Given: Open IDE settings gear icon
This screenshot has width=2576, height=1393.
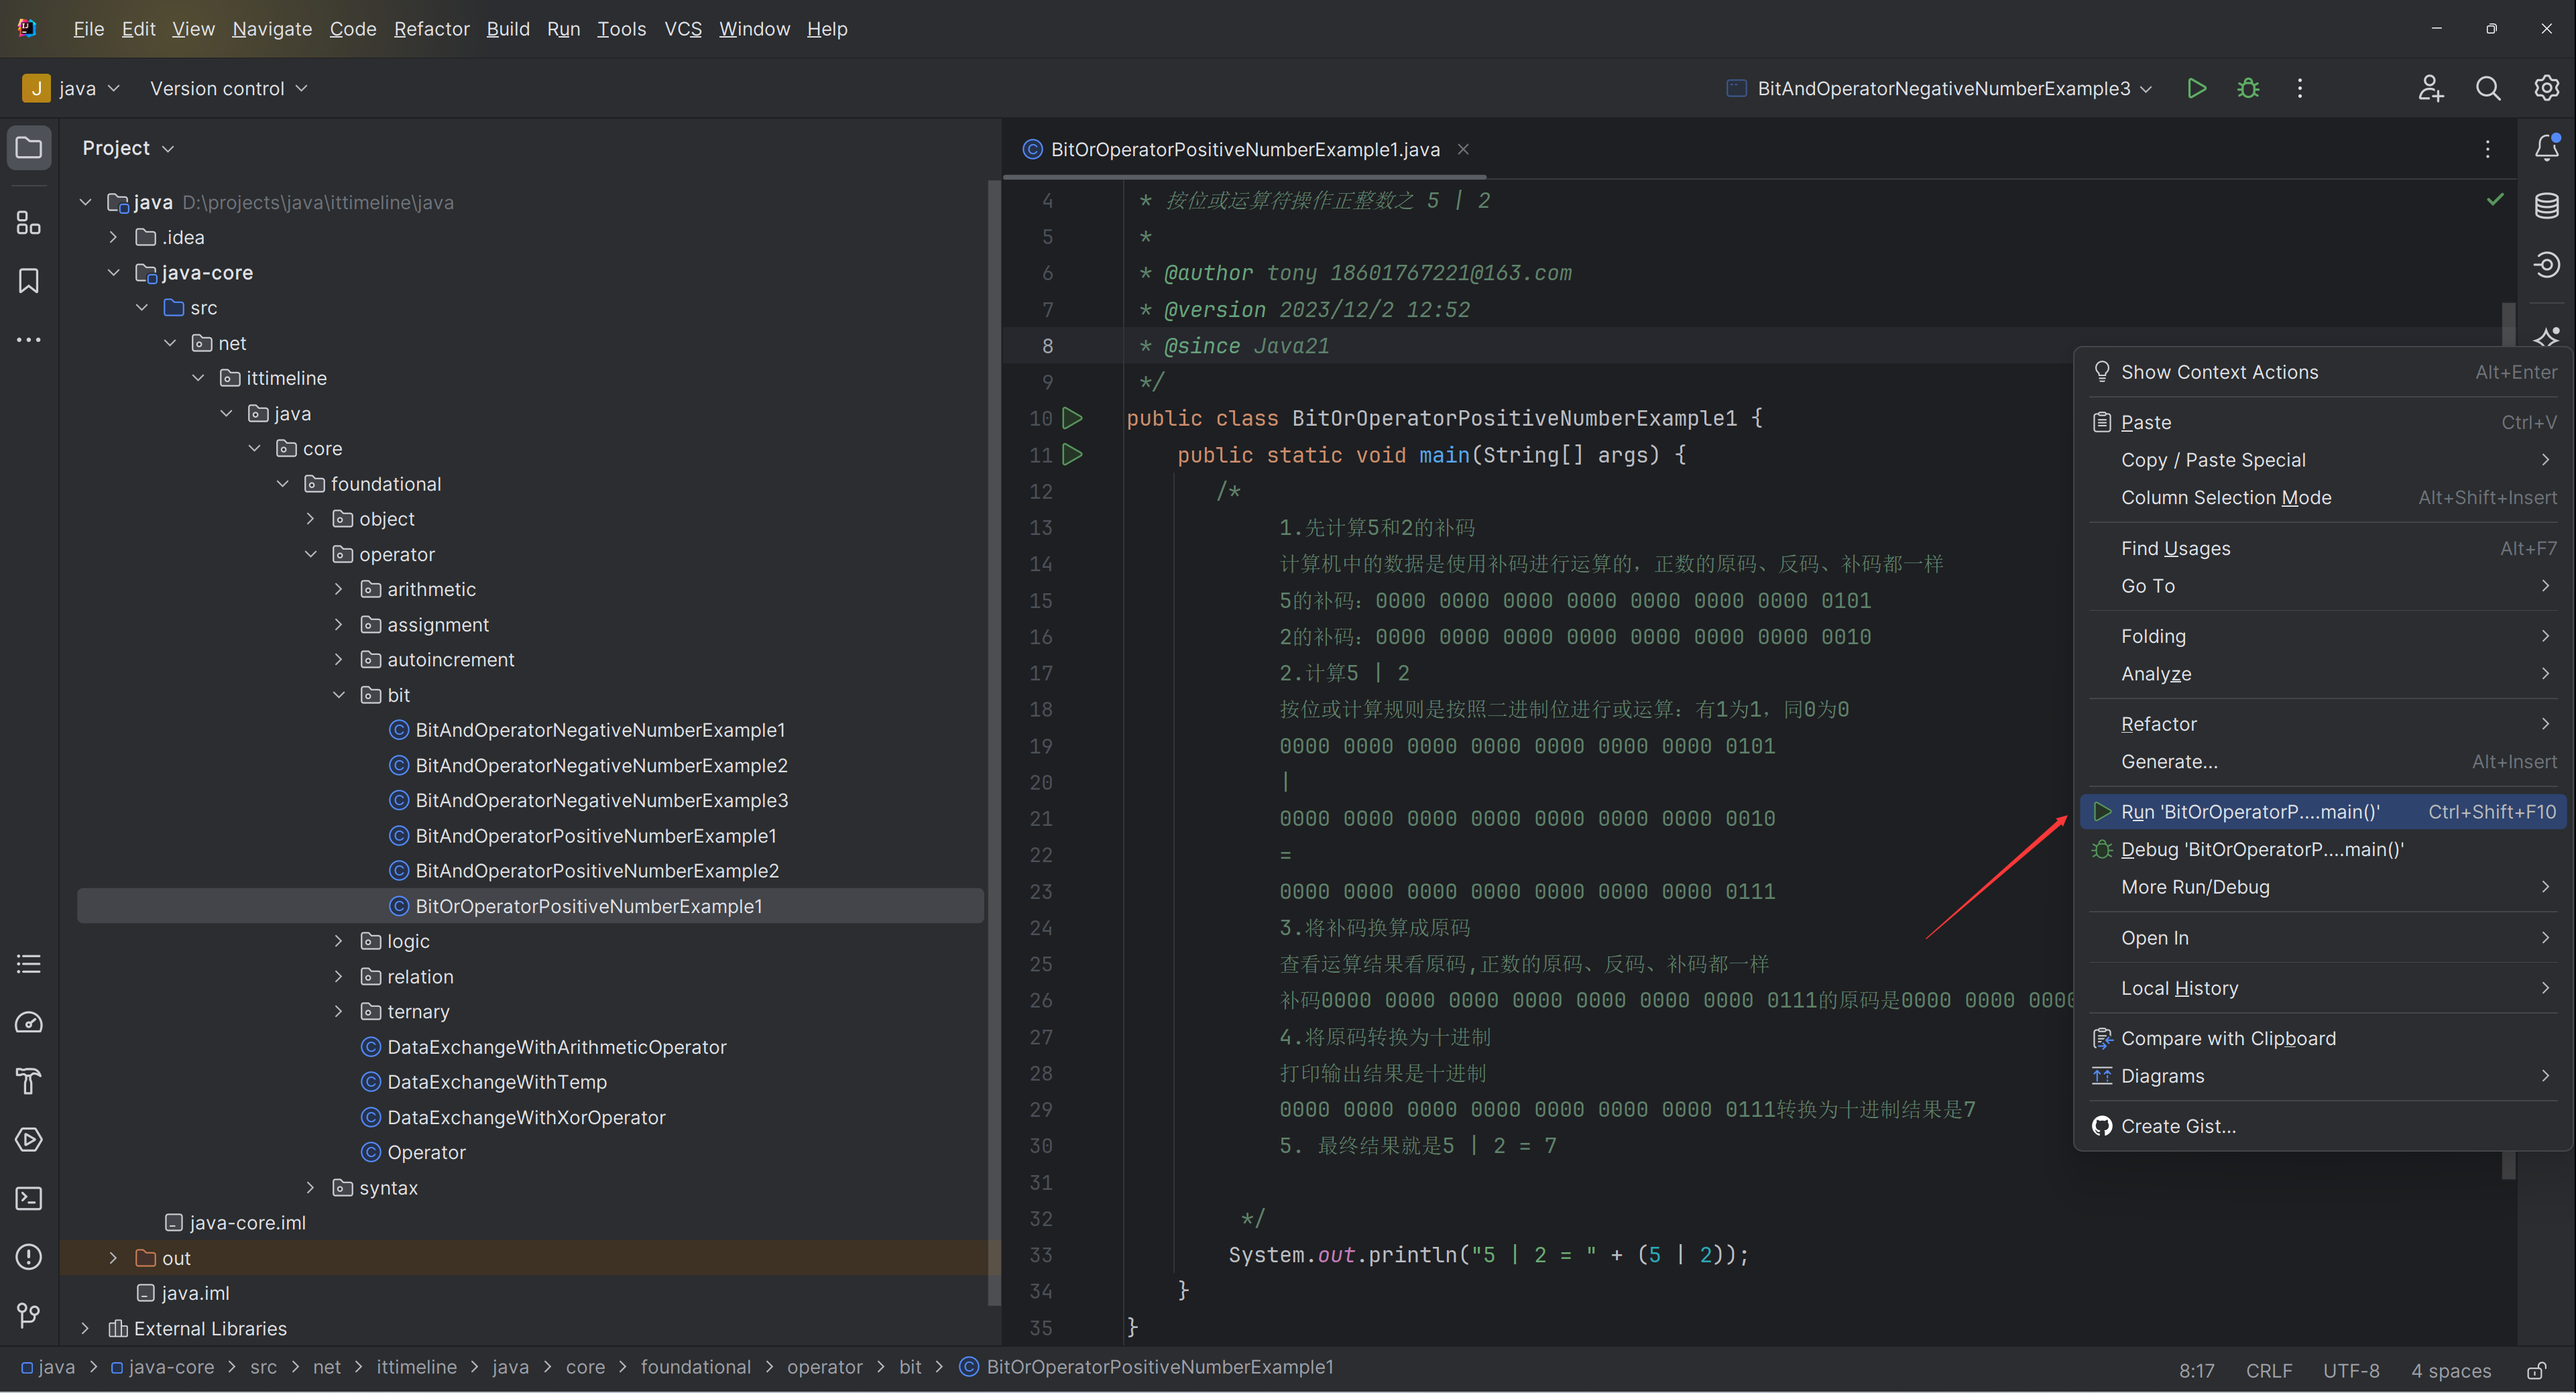Looking at the screenshot, I should (2546, 88).
